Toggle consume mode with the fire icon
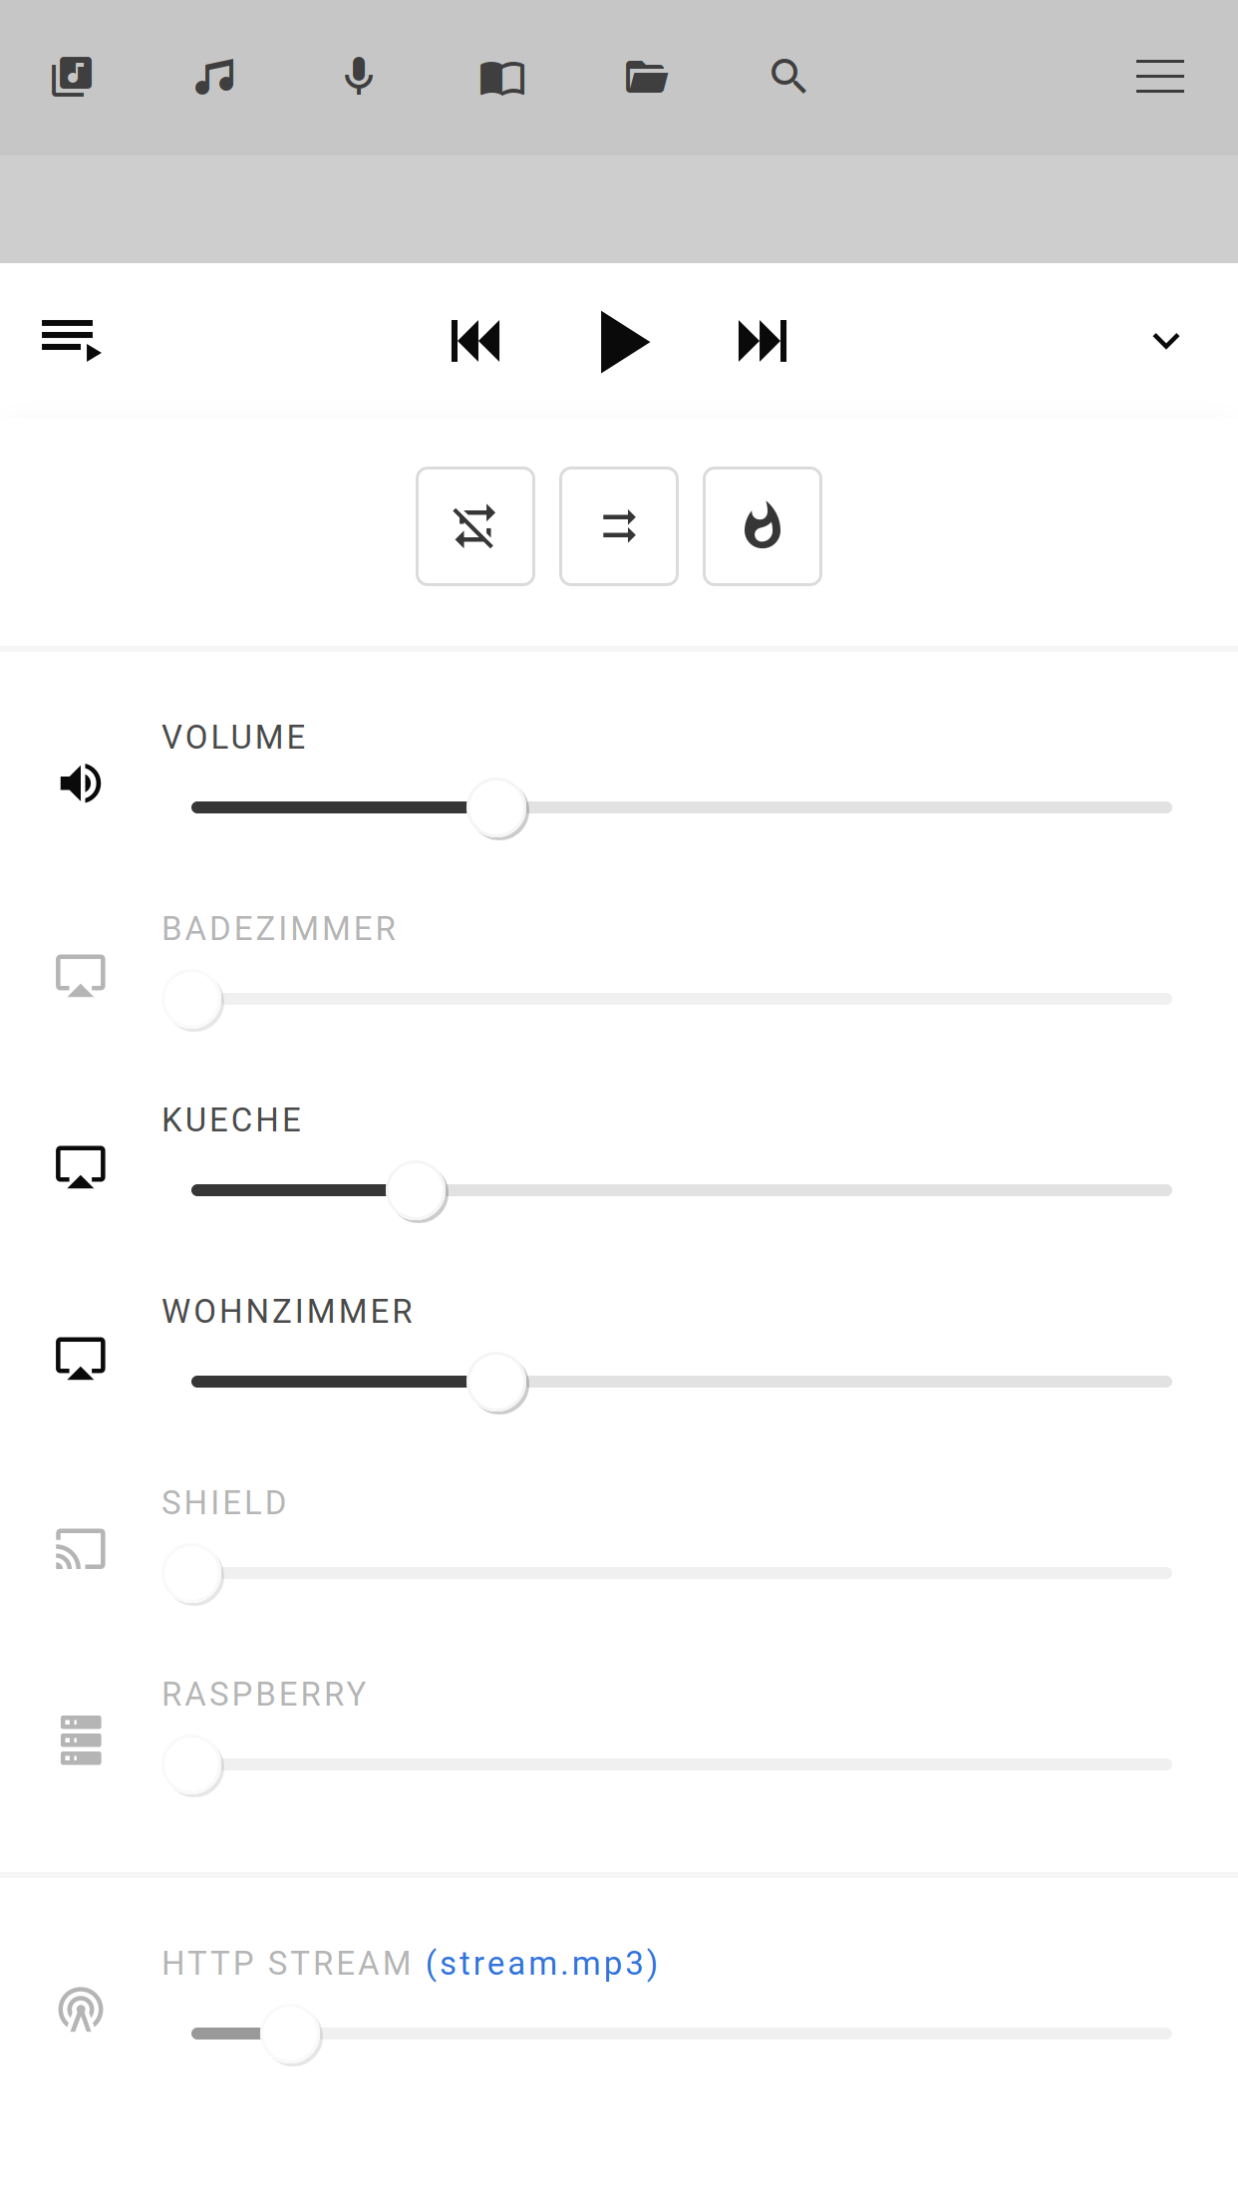 [762, 526]
